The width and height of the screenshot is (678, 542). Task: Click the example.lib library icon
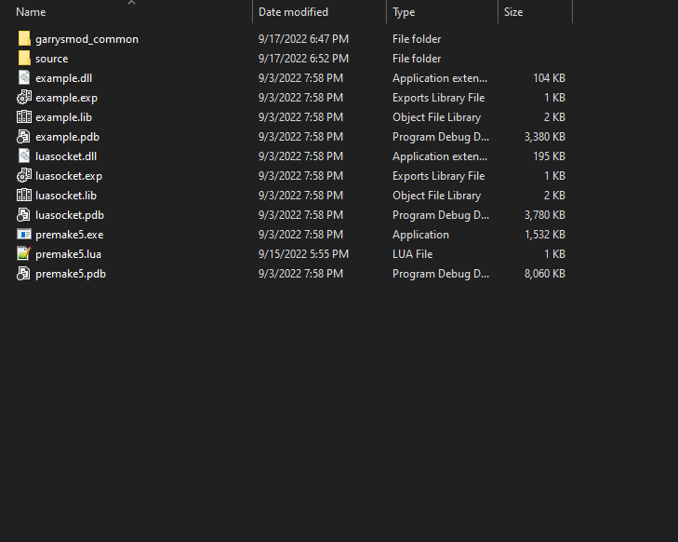tap(24, 117)
